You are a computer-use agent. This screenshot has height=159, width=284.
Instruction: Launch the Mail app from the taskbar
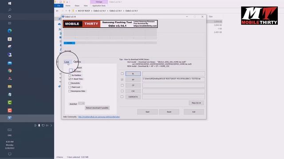10,63
